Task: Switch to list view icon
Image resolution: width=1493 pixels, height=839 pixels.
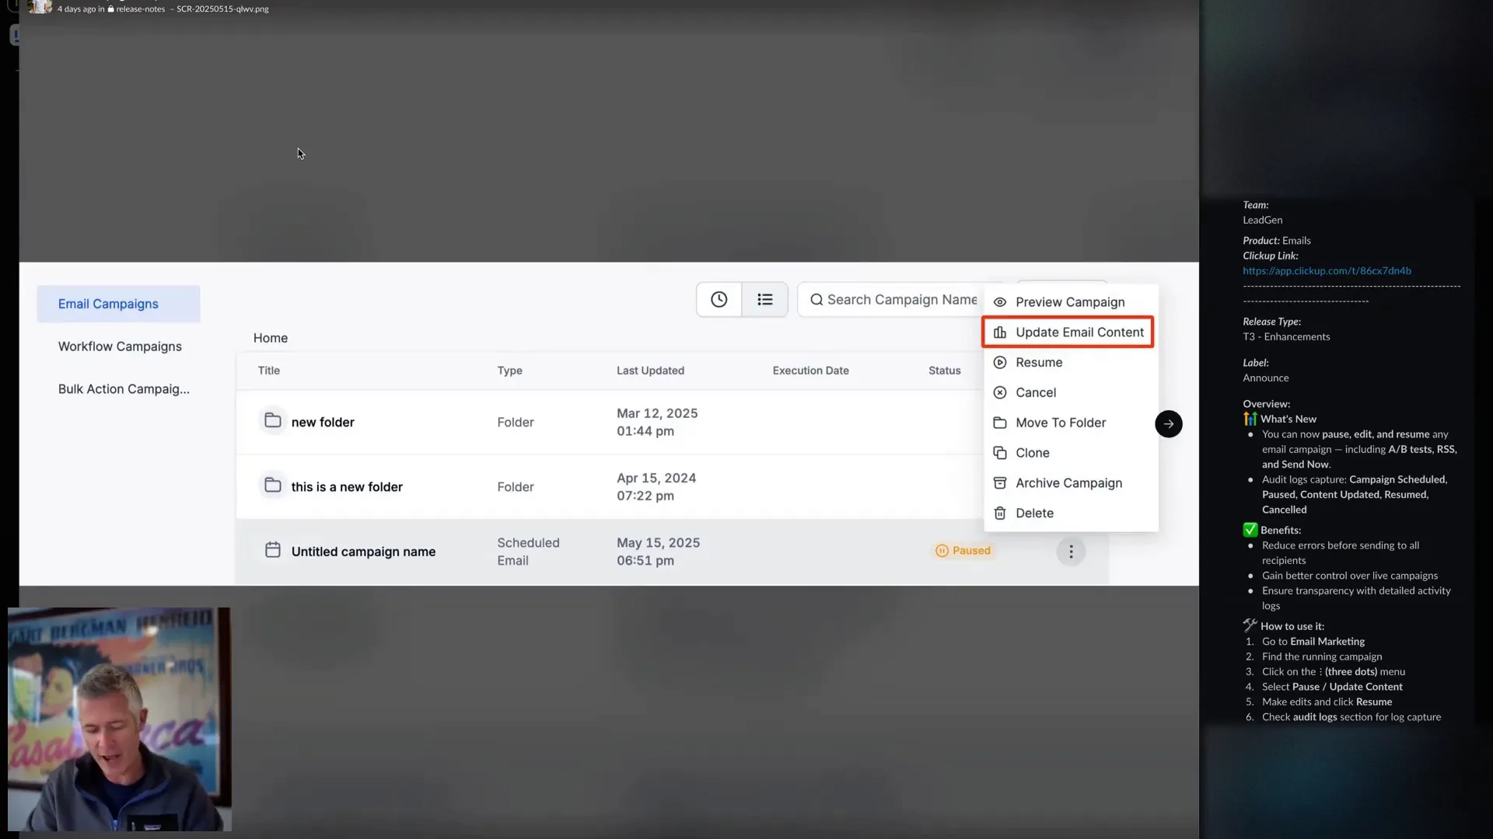Action: pos(764,300)
